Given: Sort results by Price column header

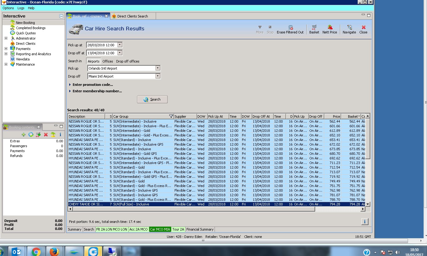Looking at the screenshot, I should (x=333, y=117).
